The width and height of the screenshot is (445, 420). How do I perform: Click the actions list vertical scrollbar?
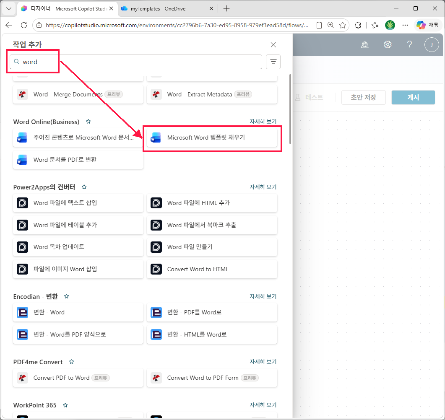coord(290,109)
